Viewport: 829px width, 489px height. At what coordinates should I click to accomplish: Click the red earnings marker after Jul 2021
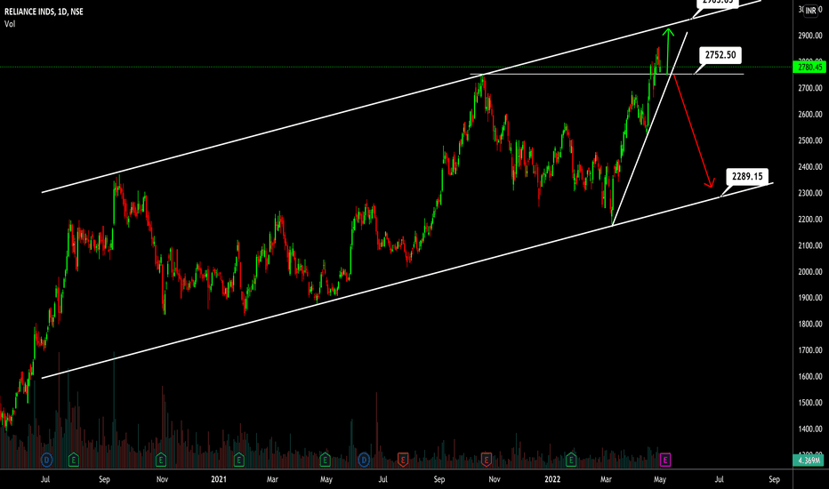coord(403,460)
